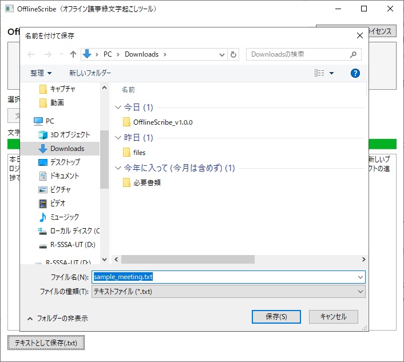Open the file type テキストファイル dropdown
Viewport: 404px width, 362px height.
228,292
